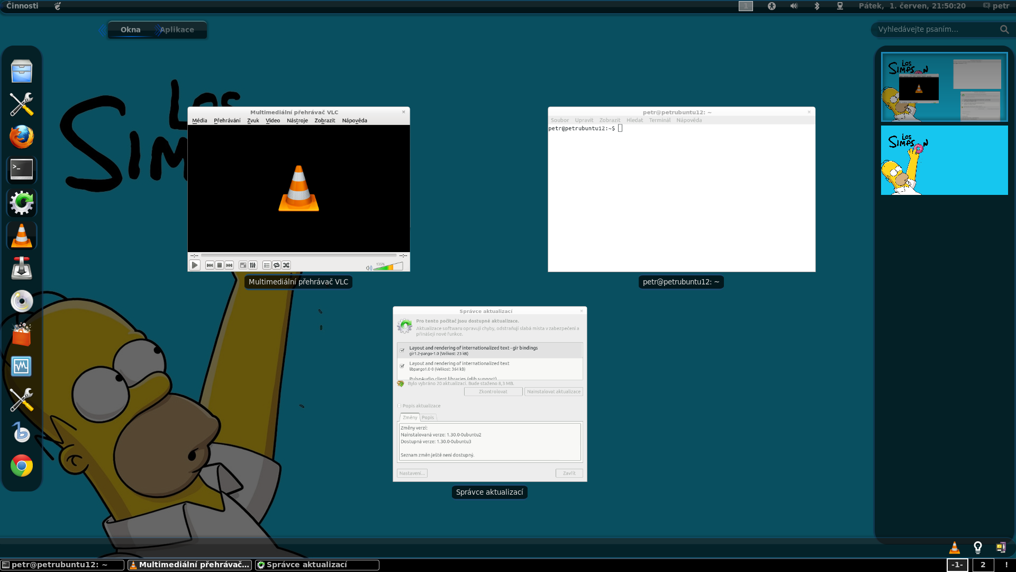Open network menu in top bar
Image resolution: width=1016 pixels, height=572 pixels.
(x=840, y=6)
